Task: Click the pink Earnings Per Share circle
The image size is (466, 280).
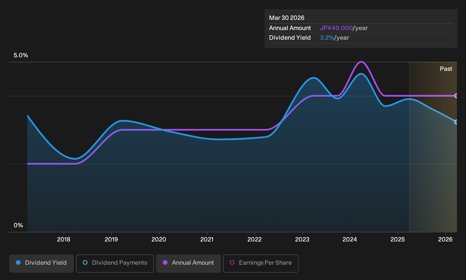Action: tap(232, 262)
